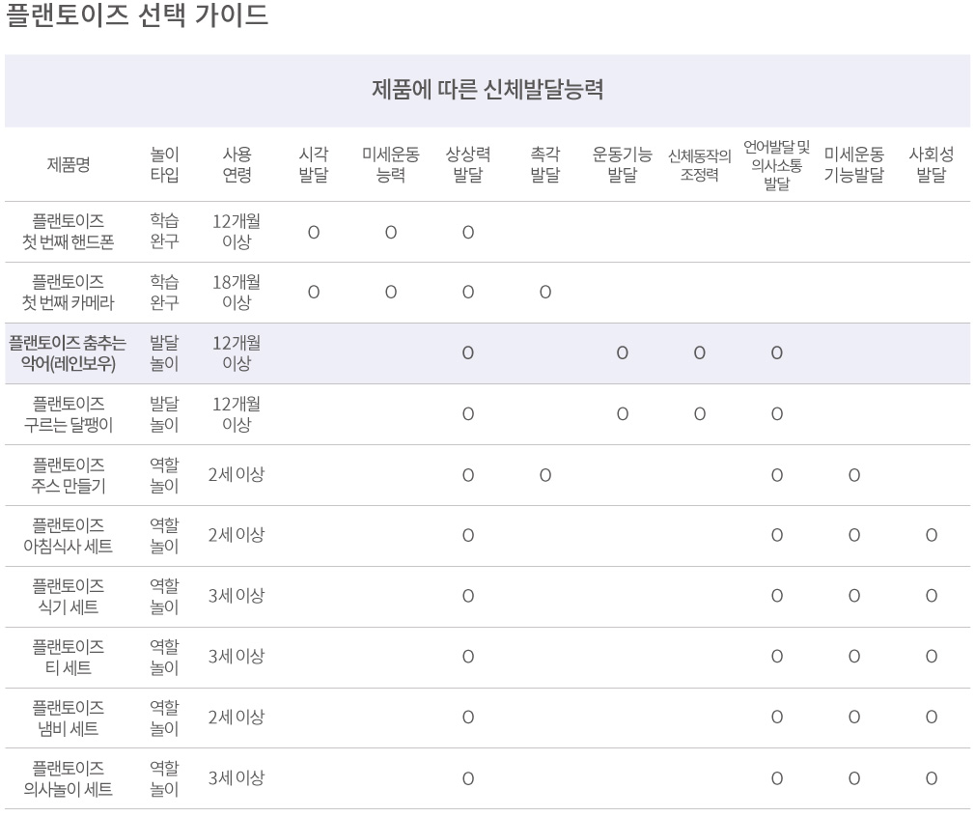Click '발달 놀이' in the 구르는 달팽이 row
The height and width of the screenshot is (817, 975).
click(165, 413)
